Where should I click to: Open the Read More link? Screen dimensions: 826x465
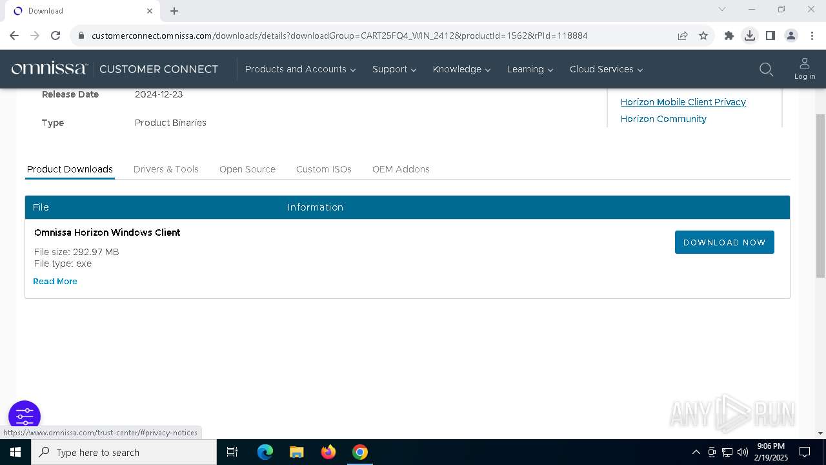pyautogui.click(x=55, y=282)
